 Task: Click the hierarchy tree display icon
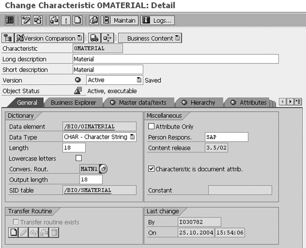tap(8, 38)
